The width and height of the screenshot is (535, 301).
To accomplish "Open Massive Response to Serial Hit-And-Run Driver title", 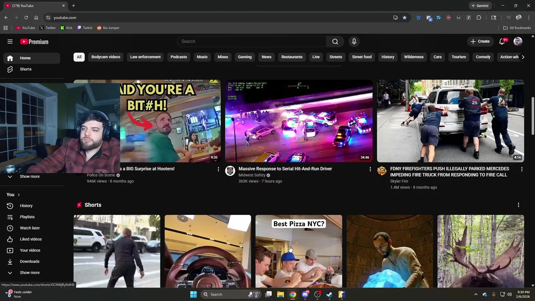I will (x=285, y=169).
